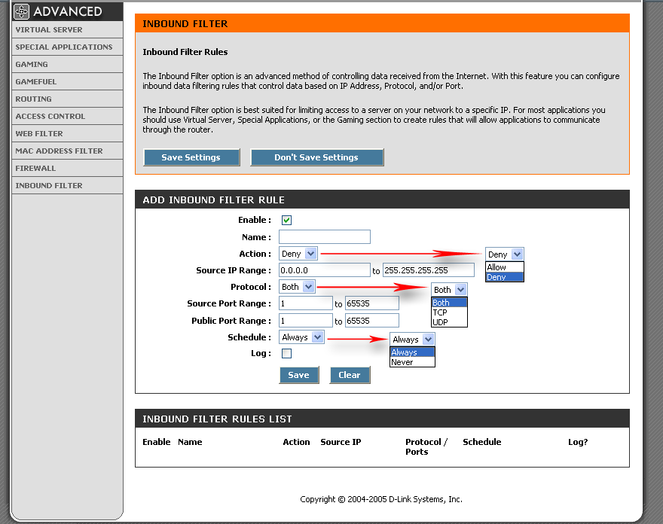The height and width of the screenshot is (524, 663).
Task: Choose UDP in the expanded Protocol list
Action: (x=449, y=322)
